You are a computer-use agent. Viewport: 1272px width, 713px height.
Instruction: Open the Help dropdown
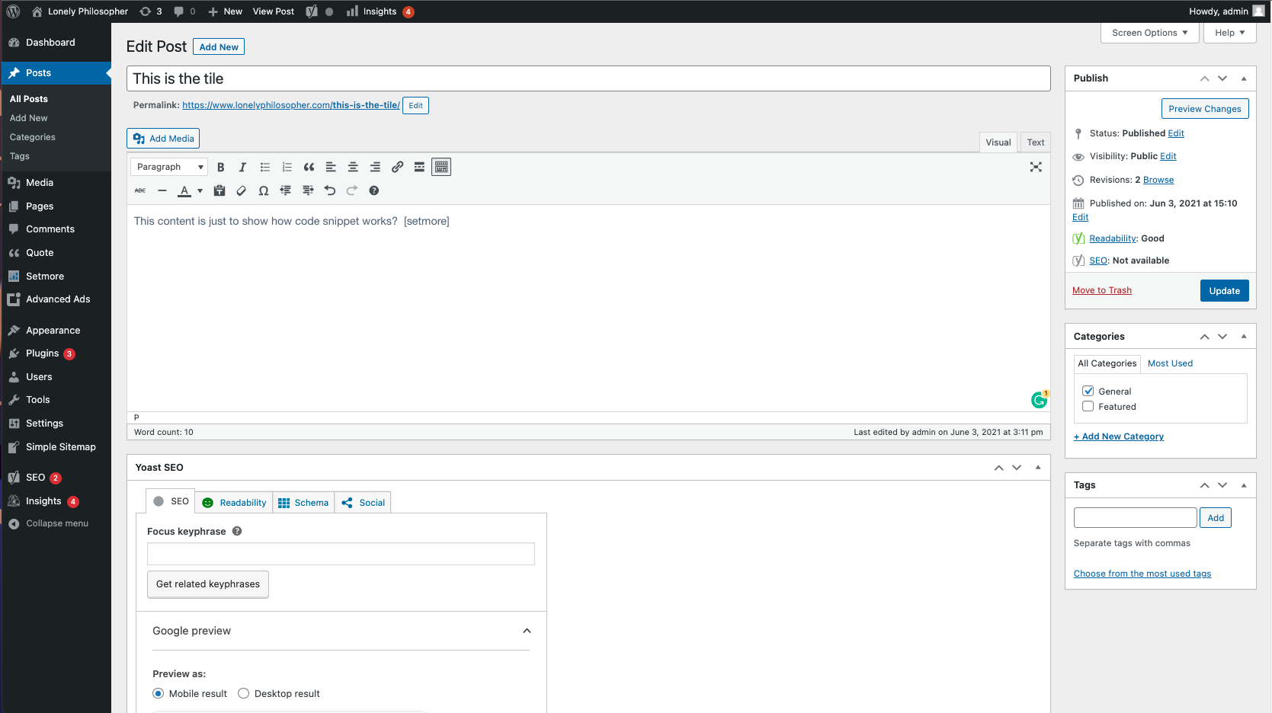[1229, 33]
